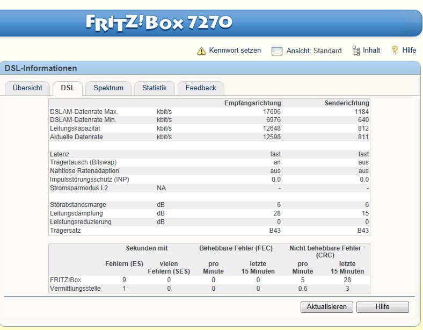Open the Feedback tab
Image resolution: width=423 pixels, height=330 pixels.
click(x=201, y=88)
